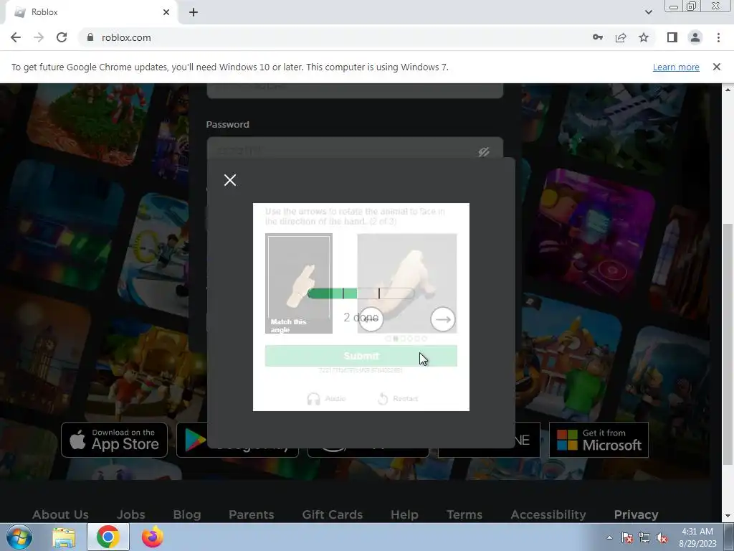Restart the captcha challenge
The height and width of the screenshot is (551, 734).
(398, 399)
